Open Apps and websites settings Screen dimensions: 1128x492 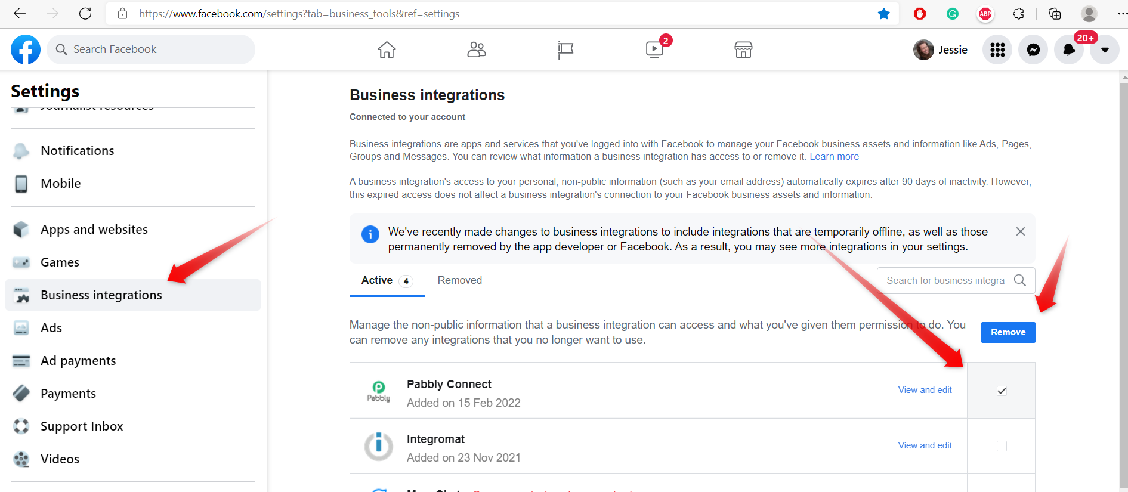coord(94,230)
